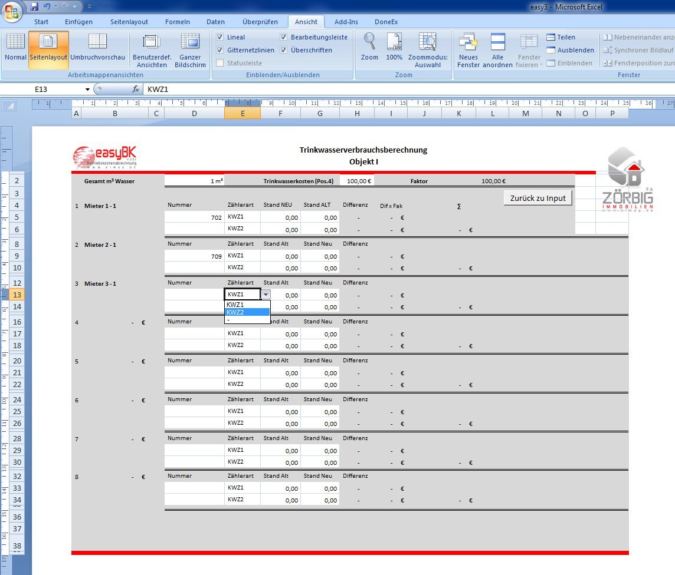Open the Add-Ins ribbon tab
This screenshot has width=675, height=575.
(x=346, y=22)
